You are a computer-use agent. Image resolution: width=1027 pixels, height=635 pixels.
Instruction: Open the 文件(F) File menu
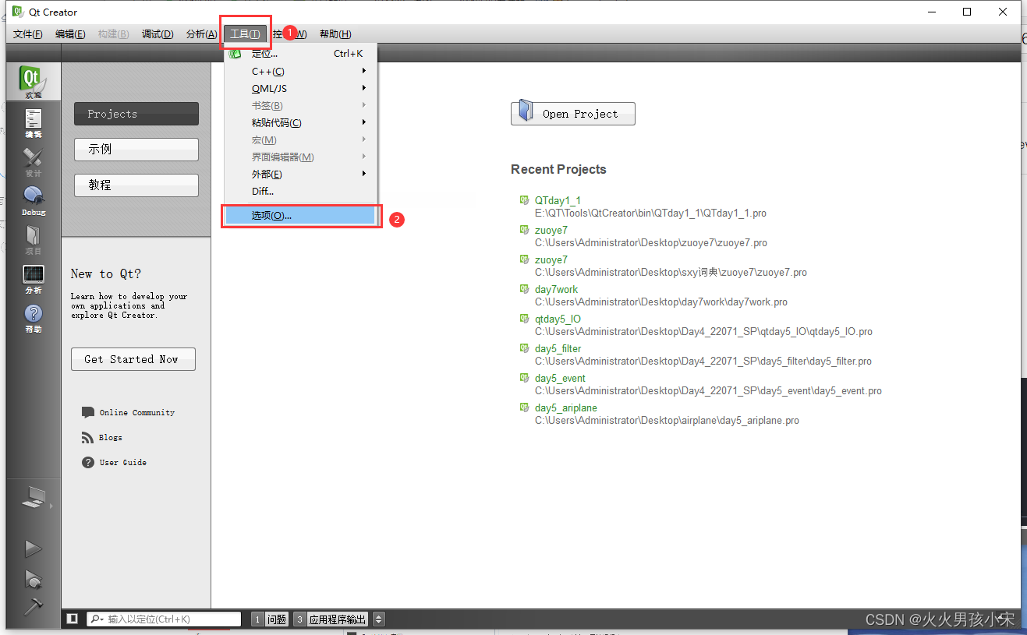click(x=28, y=34)
